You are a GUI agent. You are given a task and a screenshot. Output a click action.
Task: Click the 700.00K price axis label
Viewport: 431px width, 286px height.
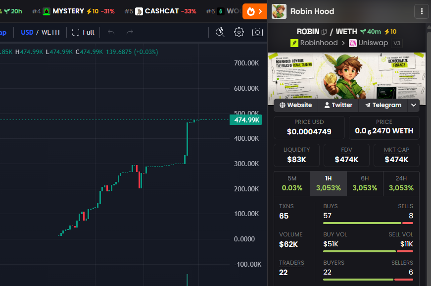(246, 63)
